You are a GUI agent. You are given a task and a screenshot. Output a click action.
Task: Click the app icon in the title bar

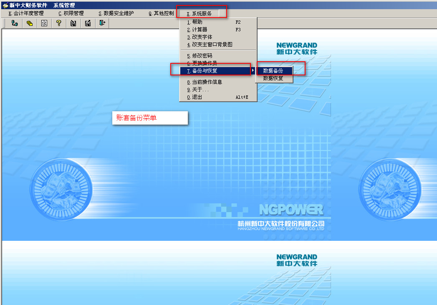pyautogui.click(x=5, y=5)
